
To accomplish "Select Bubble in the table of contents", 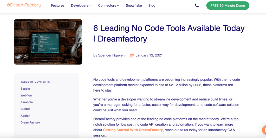I will click(x=25, y=109).
